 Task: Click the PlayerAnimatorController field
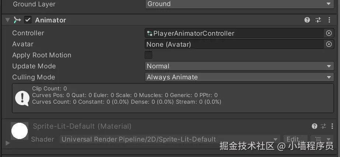[x=235, y=33]
